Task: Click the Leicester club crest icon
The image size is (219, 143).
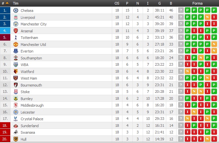Action: tap(16, 112)
